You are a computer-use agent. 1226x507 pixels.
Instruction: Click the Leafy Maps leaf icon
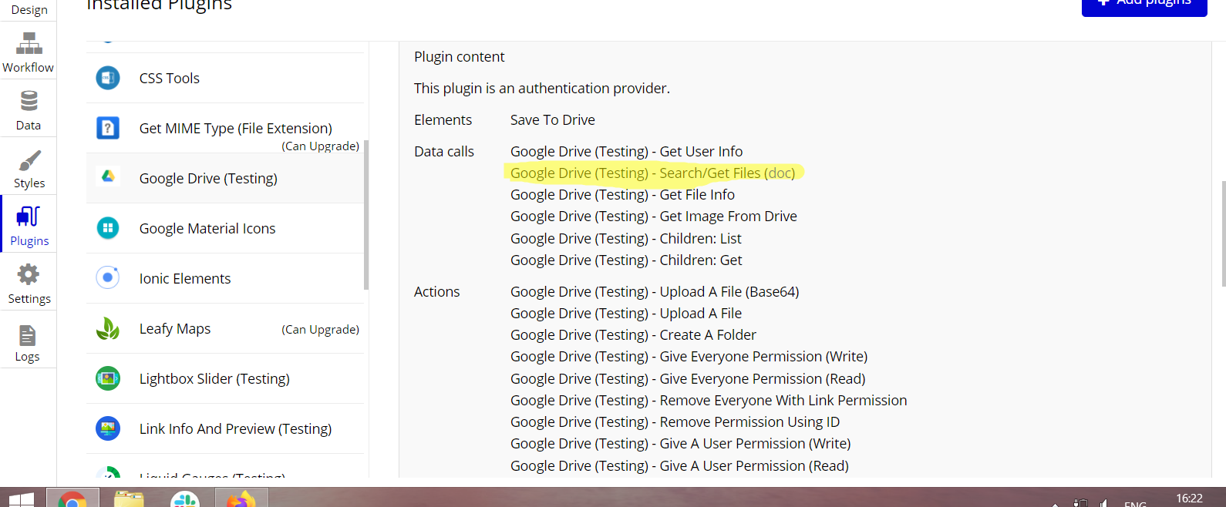(108, 328)
